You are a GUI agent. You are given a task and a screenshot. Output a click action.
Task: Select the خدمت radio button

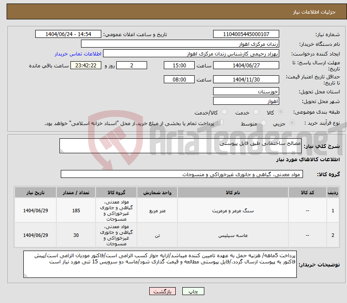pos(256,112)
